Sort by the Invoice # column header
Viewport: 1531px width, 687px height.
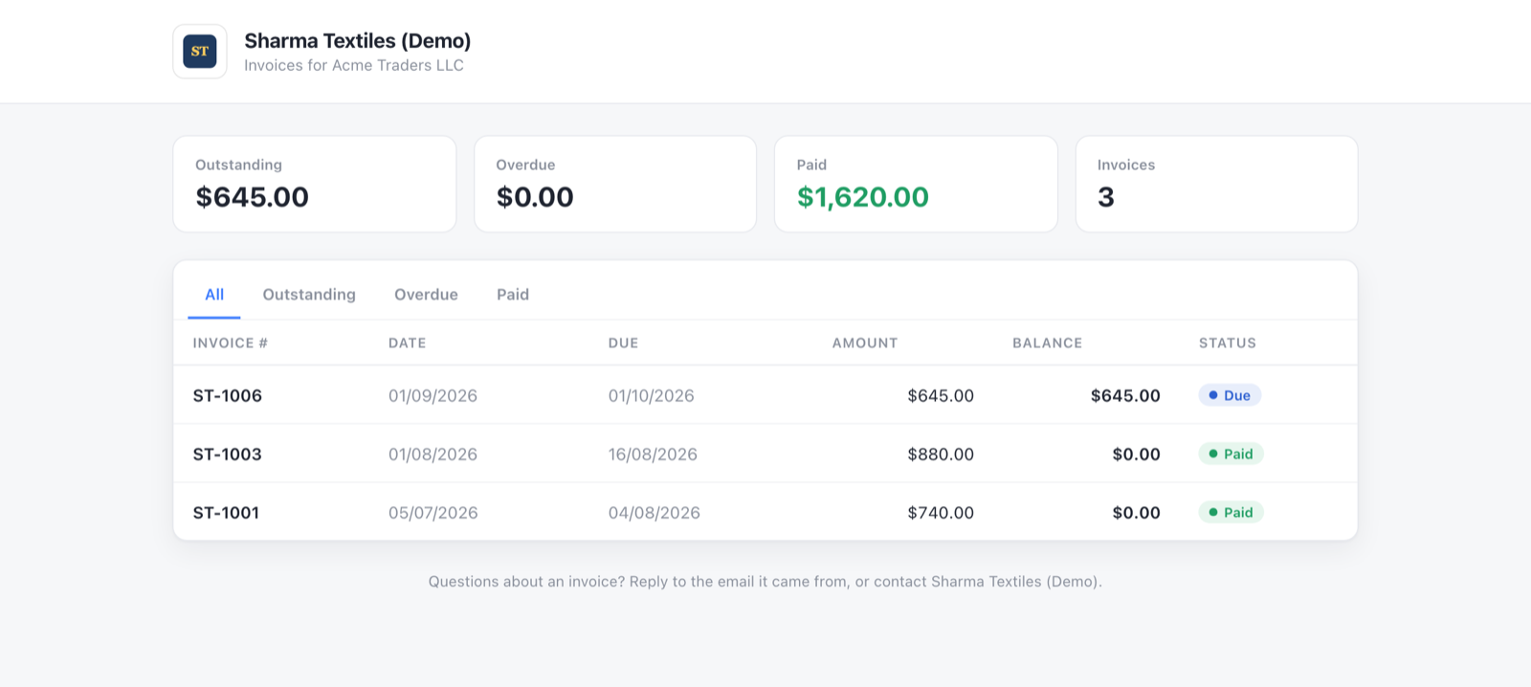(231, 343)
